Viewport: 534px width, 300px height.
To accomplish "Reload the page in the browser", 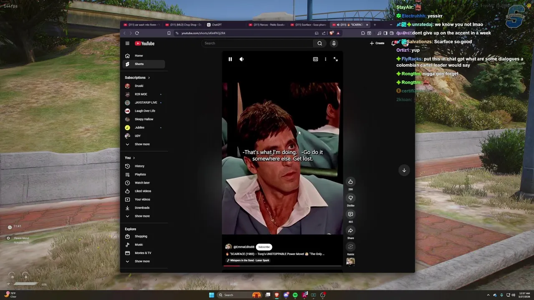I will (x=137, y=33).
